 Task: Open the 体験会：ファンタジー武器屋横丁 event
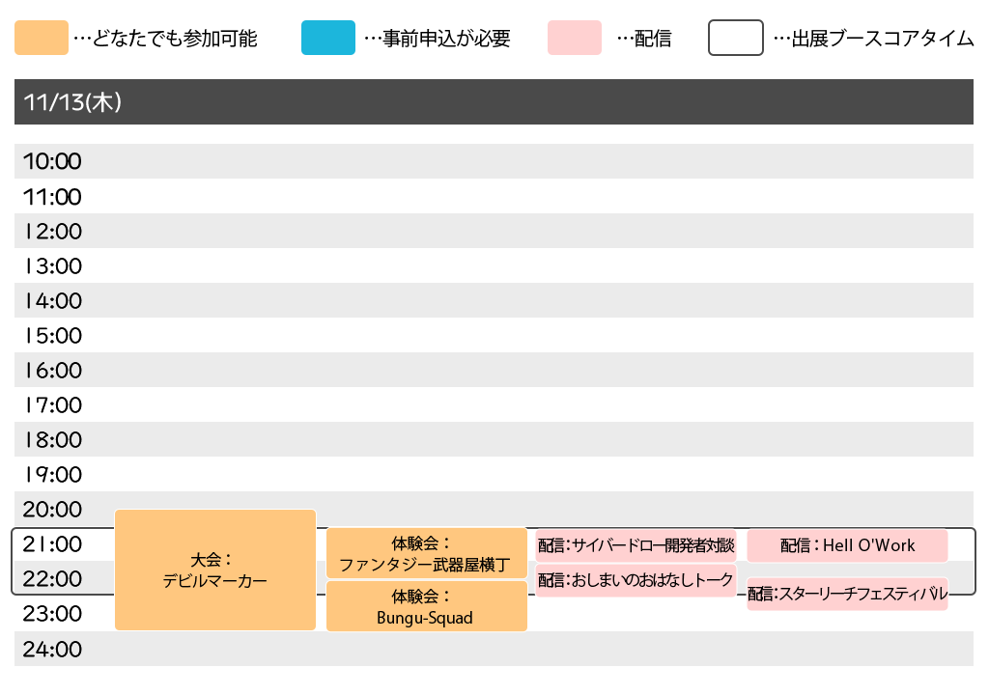click(426, 553)
